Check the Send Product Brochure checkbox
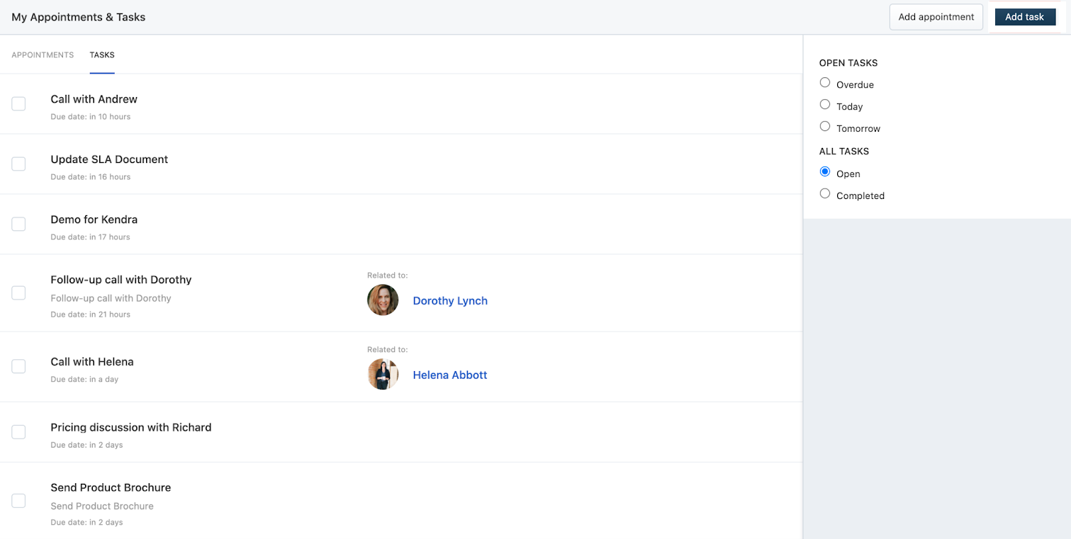 [x=19, y=501]
